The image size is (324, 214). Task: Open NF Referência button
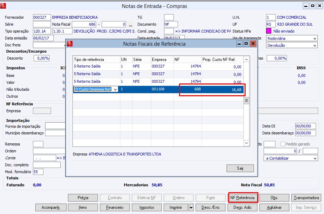coord(242,198)
